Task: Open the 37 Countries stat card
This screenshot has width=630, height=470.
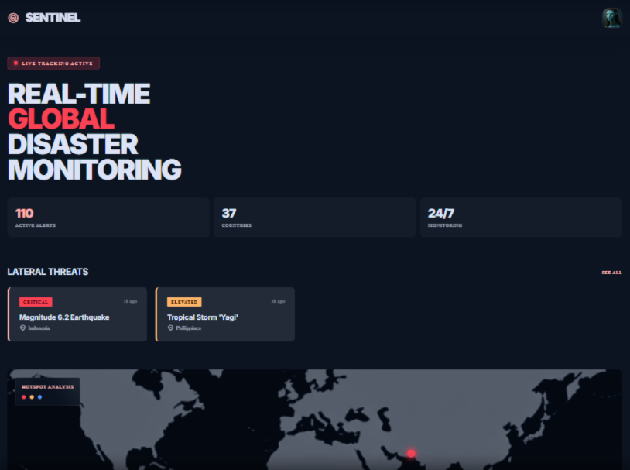Action: pos(314,217)
